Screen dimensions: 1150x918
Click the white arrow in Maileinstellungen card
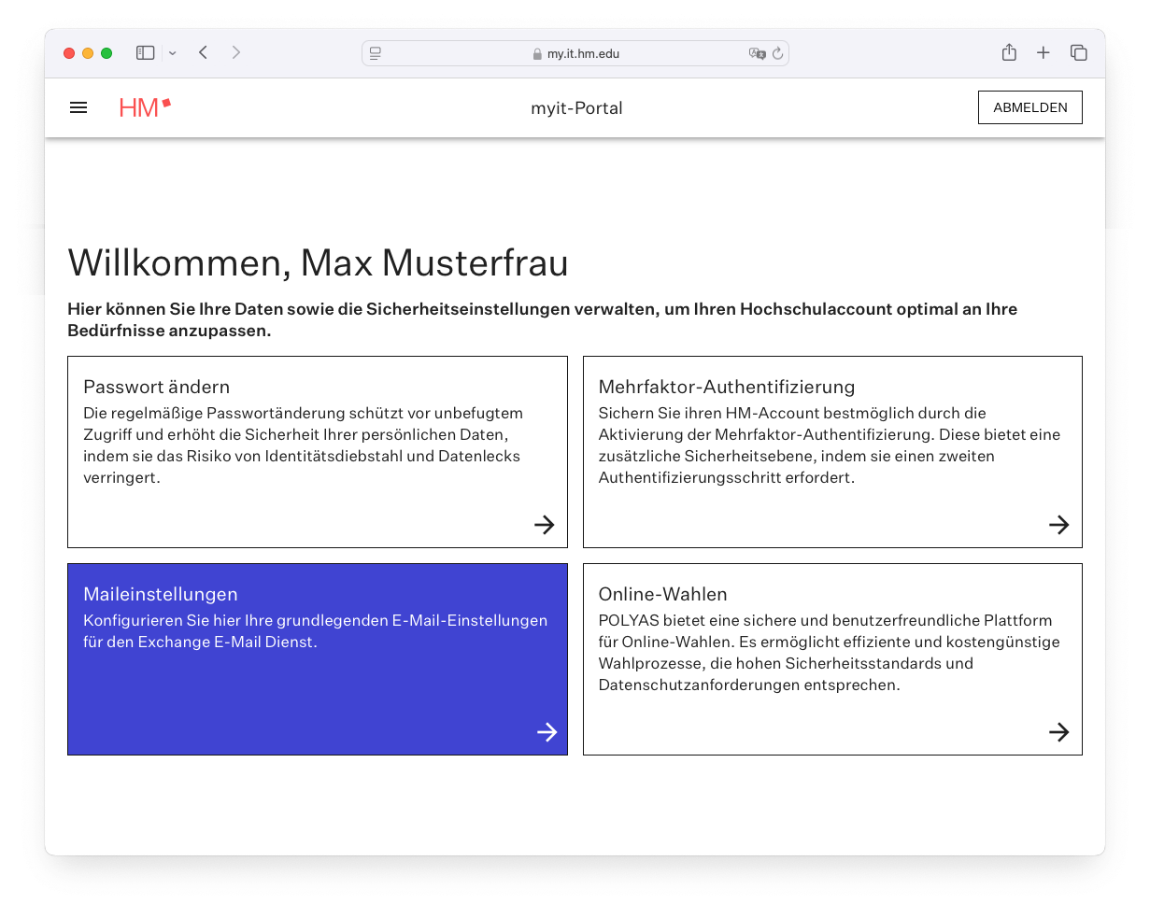[x=547, y=732]
